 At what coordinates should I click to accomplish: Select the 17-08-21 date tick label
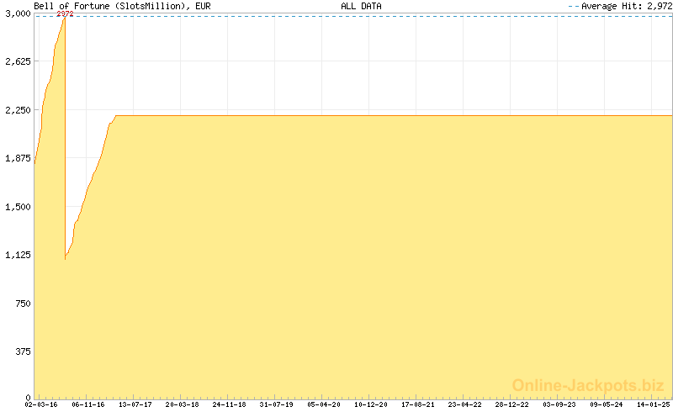point(417,404)
